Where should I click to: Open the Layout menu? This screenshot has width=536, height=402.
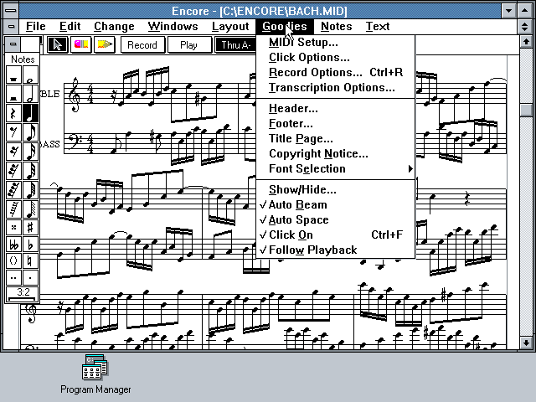pyautogui.click(x=230, y=26)
